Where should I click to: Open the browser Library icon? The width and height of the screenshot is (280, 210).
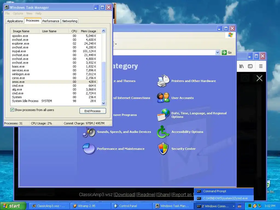pos(241,66)
